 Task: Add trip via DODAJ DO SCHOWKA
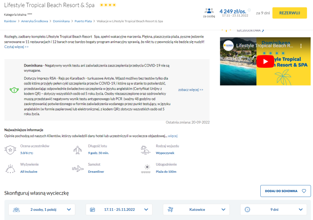click(x=285, y=191)
